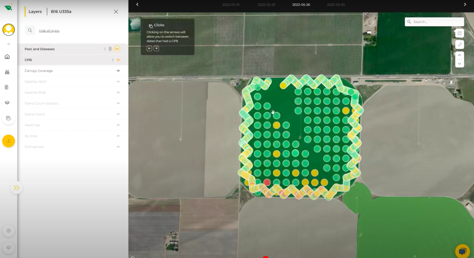The image size is (474, 258).
Task: Open the Home icon in the sidebar
Action: pos(7,57)
